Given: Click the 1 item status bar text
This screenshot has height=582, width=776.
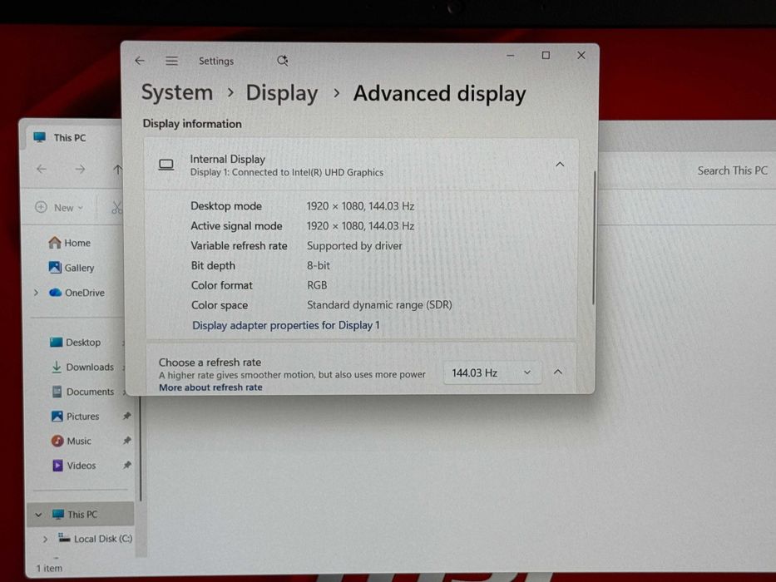Looking at the screenshot, I should pos(50,568).
